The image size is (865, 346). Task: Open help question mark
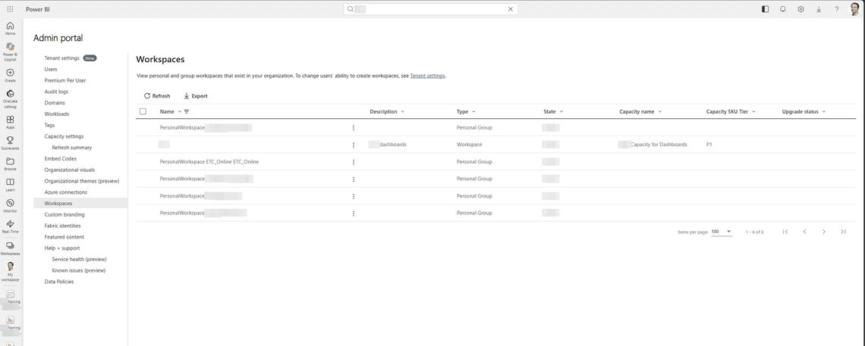click(836, 9)
